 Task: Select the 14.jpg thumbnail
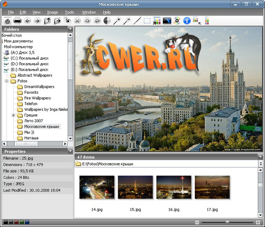coord(97,187)
